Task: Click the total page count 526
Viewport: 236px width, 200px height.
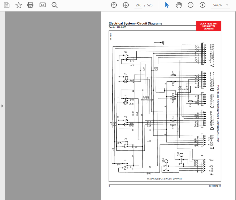Action: tap(150, 5)
